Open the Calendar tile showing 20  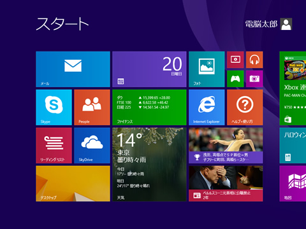point(149,69)
